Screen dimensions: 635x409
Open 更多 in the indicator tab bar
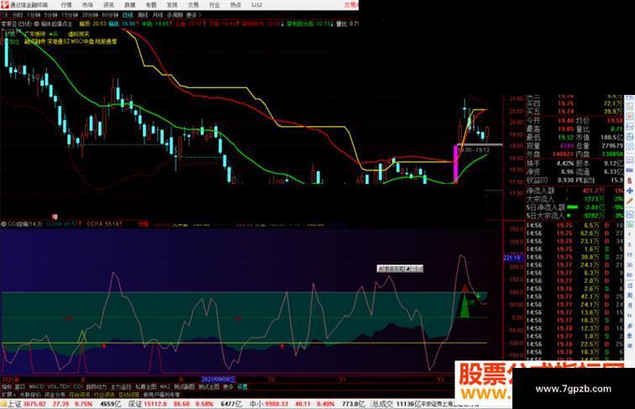pyautogui.click(x=228, y=386)
